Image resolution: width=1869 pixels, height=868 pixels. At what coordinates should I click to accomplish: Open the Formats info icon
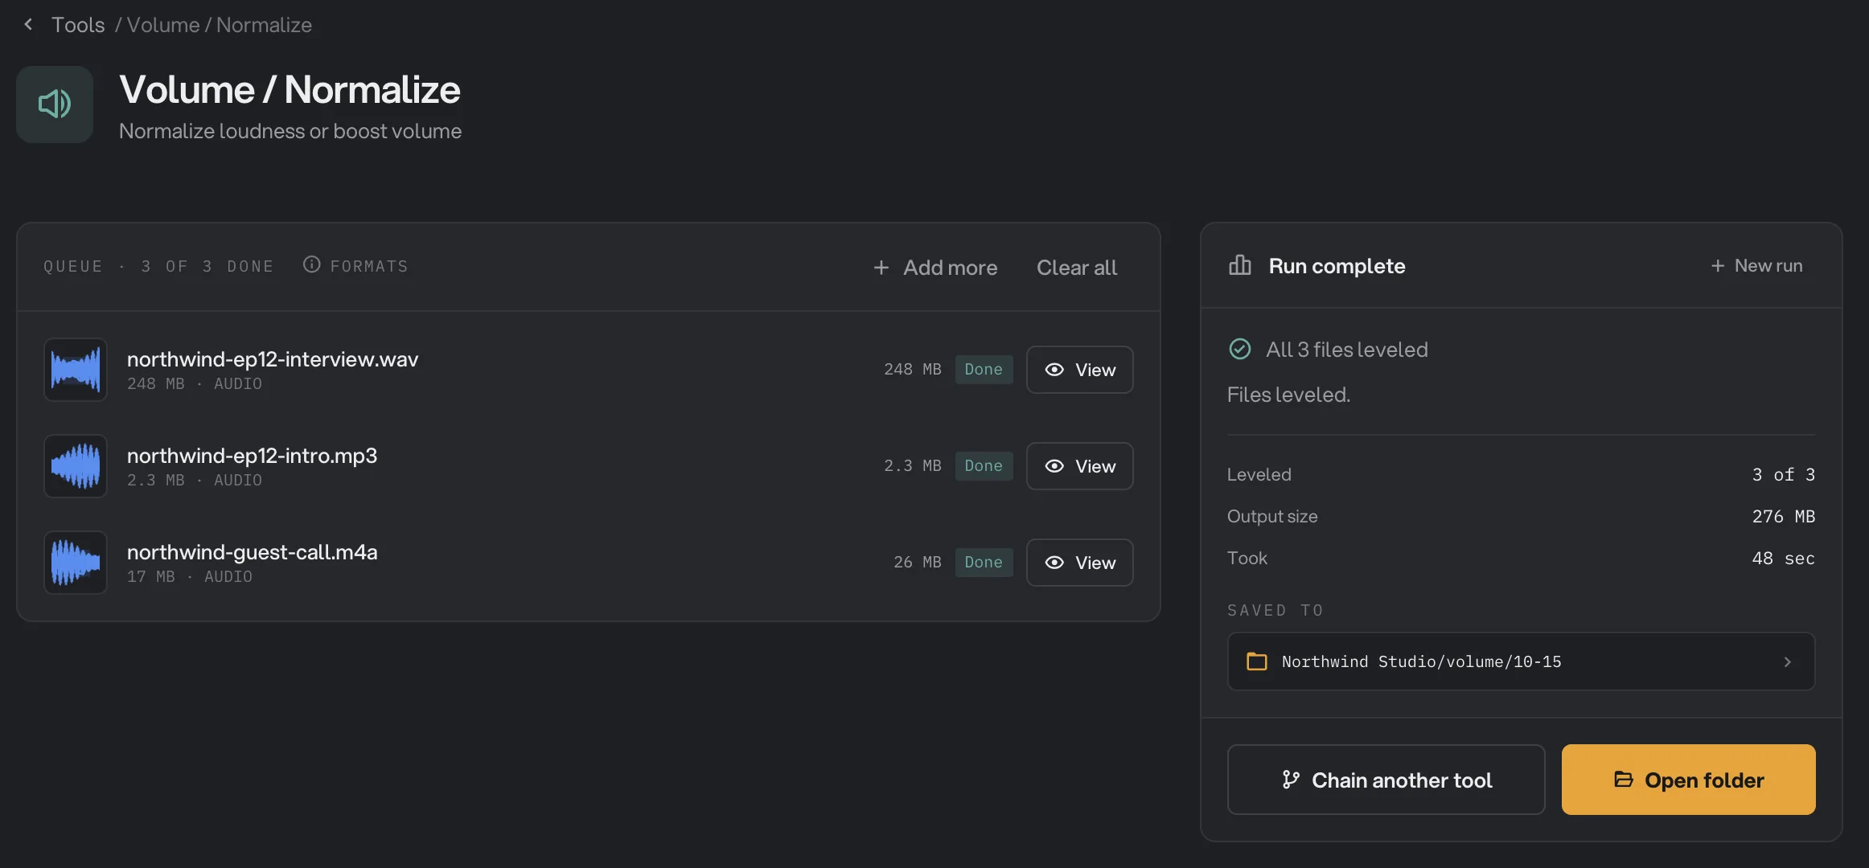tap(311, 264)
